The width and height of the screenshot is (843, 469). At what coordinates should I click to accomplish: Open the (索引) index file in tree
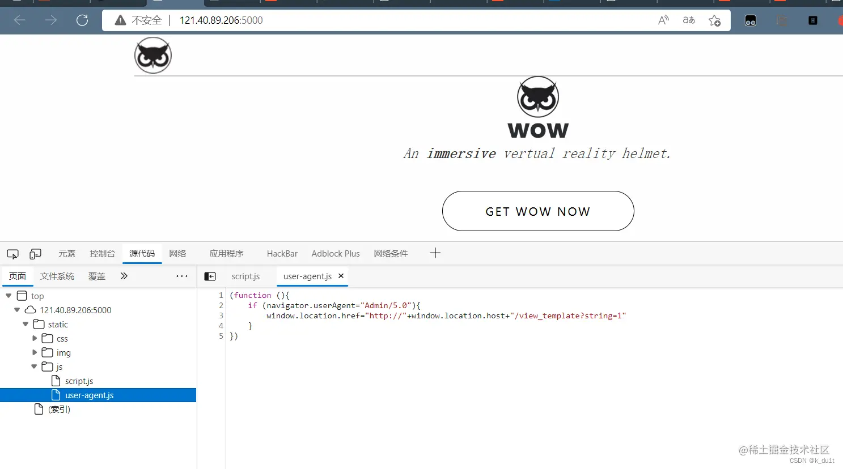(x=59, y=410)
